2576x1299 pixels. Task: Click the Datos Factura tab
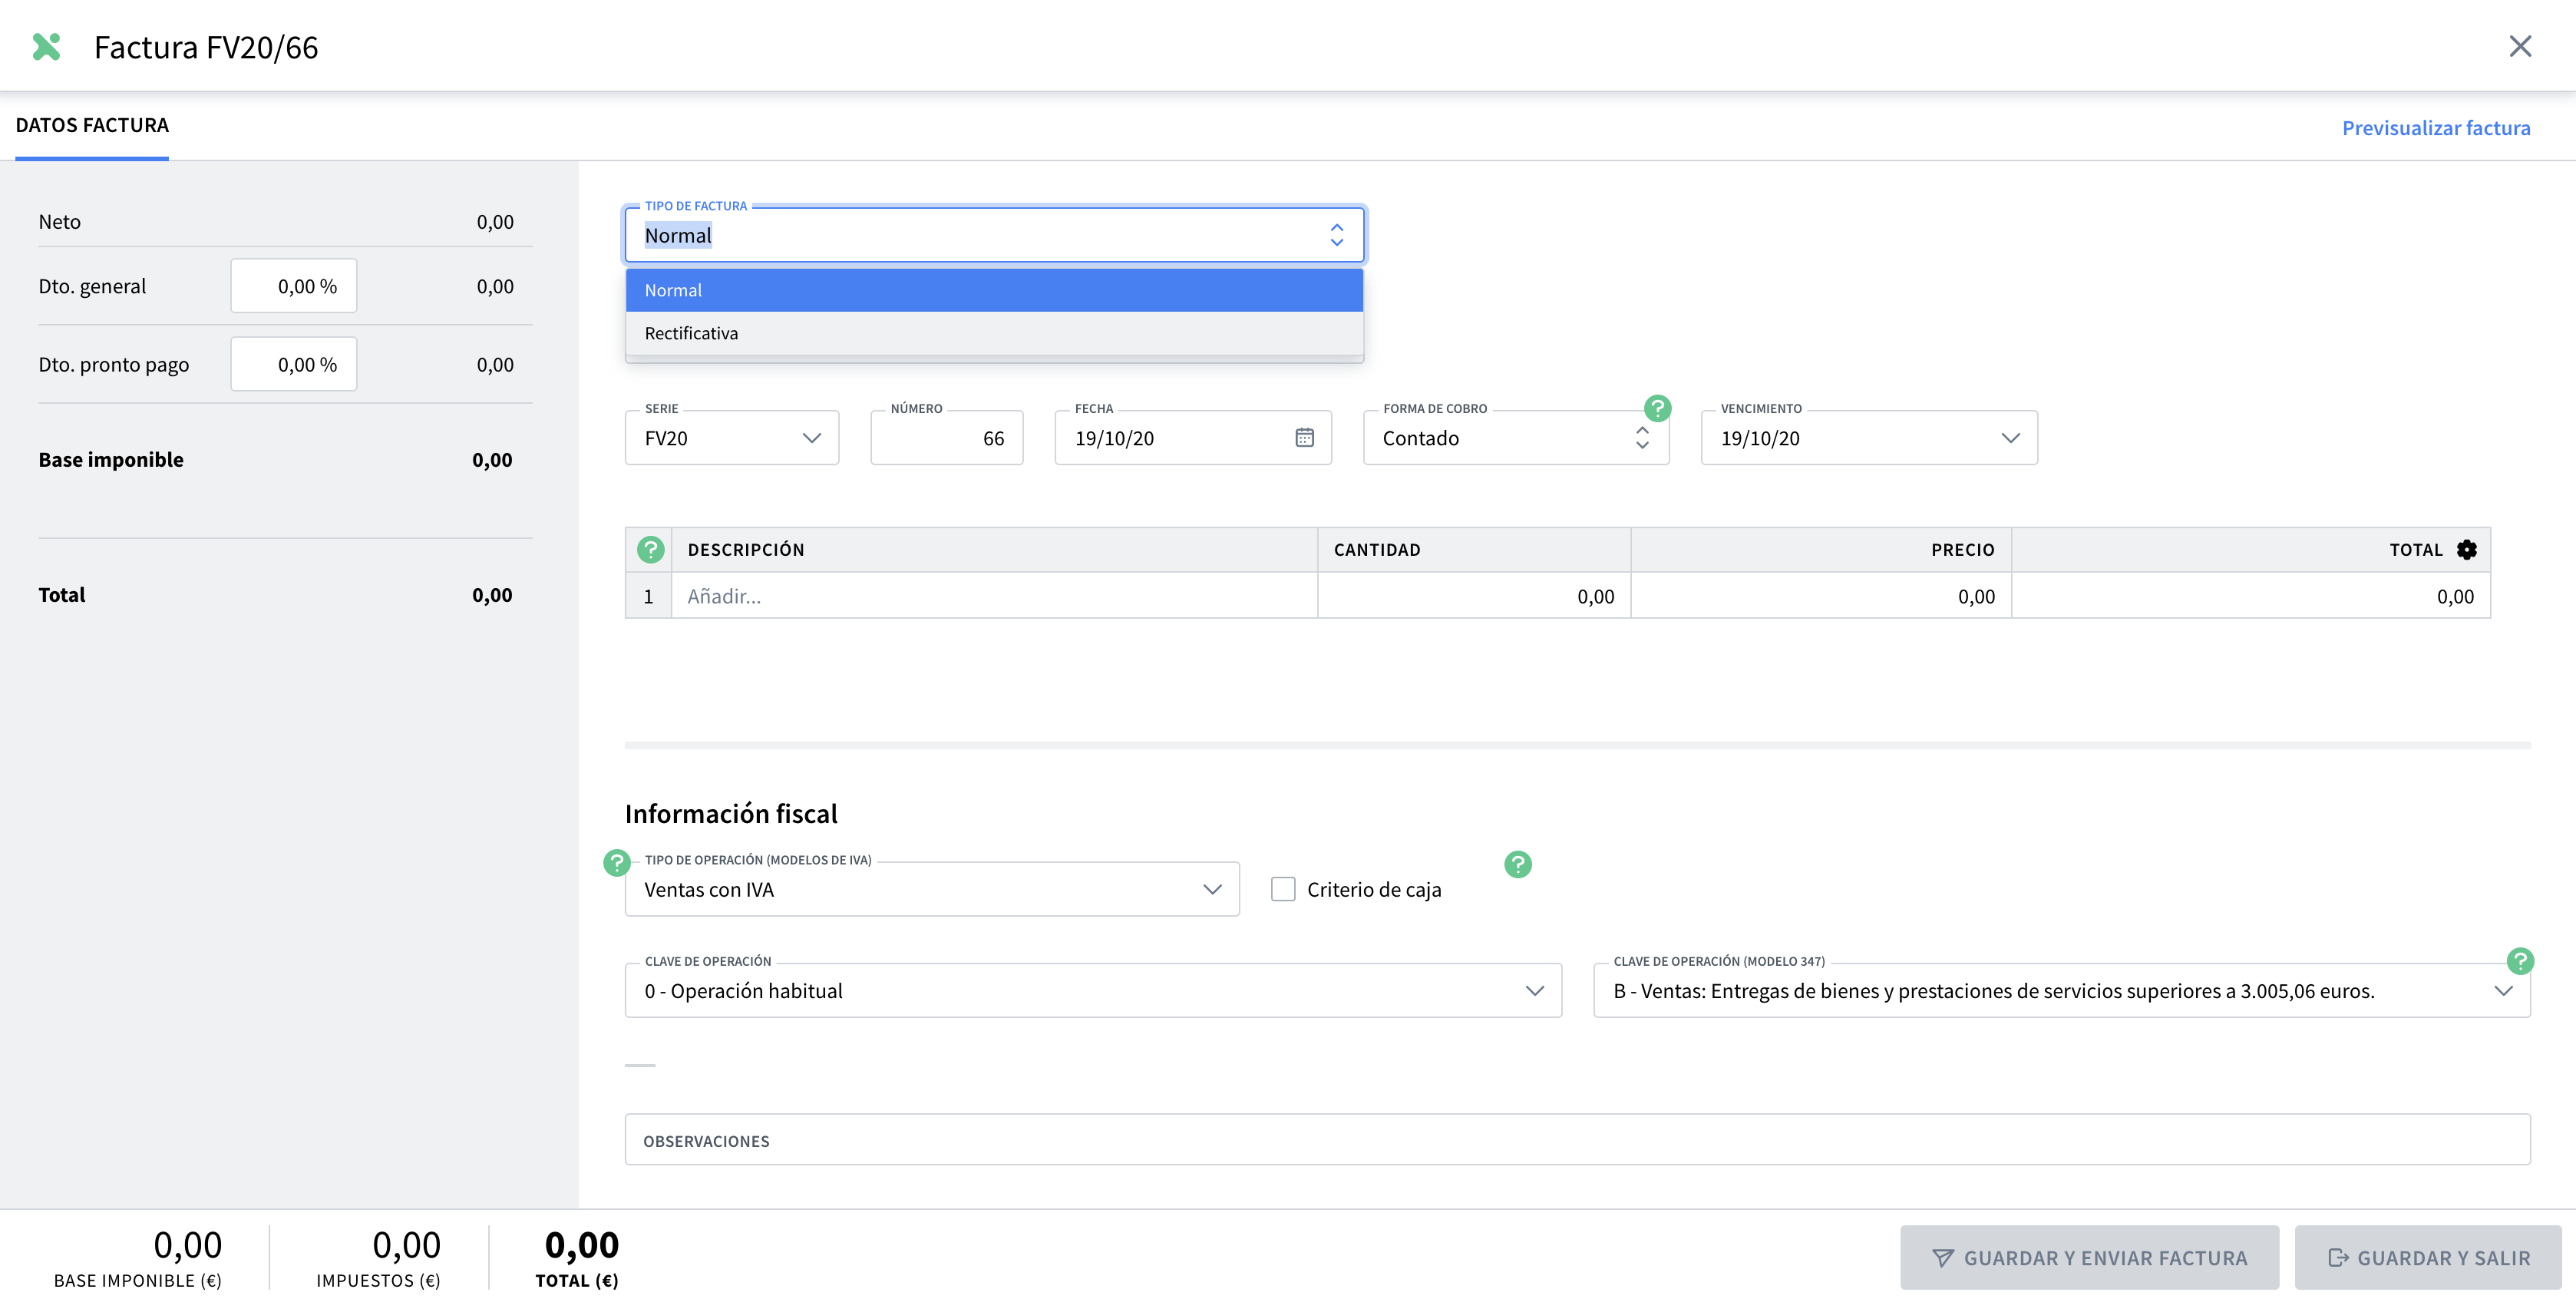91,126
